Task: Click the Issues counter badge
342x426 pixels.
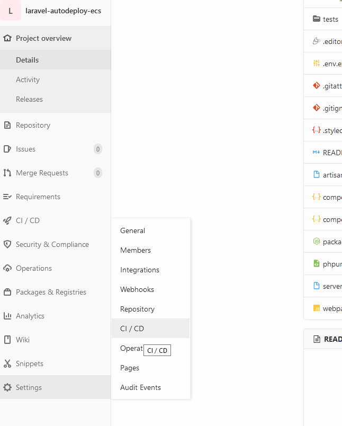Action: (x=98, y=149)
